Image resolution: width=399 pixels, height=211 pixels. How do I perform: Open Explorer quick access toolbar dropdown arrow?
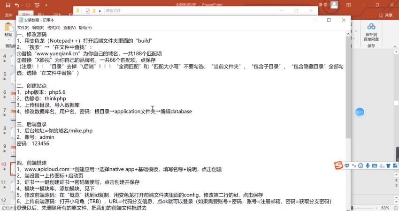[100, 11]
